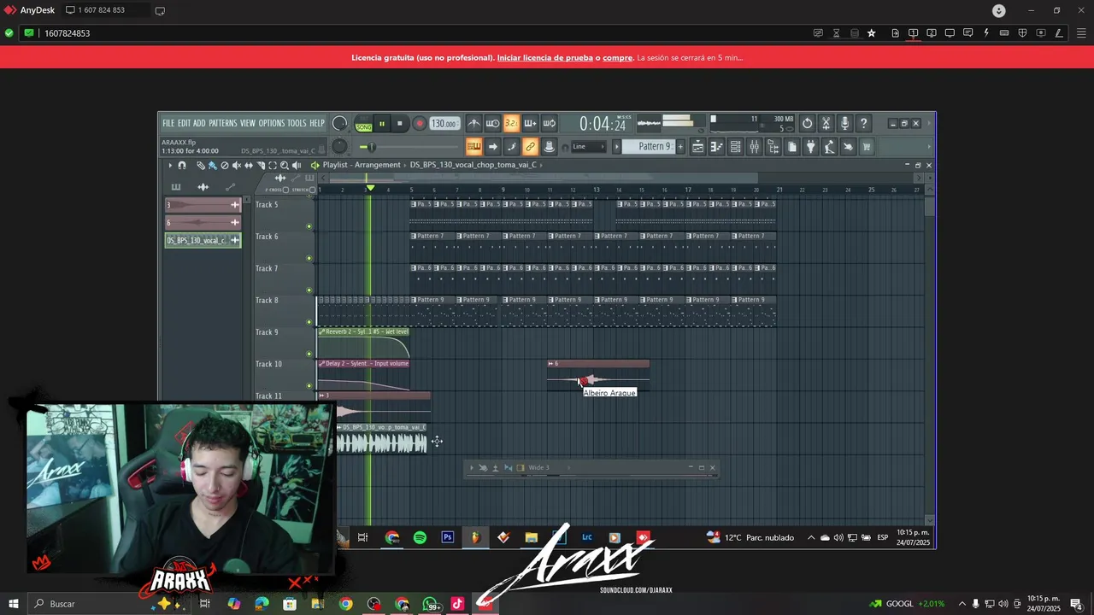Open the FILE menu in FL Studio

tap(168, 123)
